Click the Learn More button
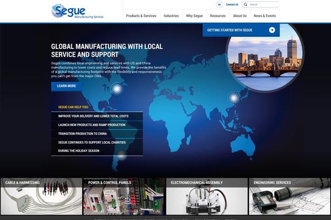 coord(66,86)
